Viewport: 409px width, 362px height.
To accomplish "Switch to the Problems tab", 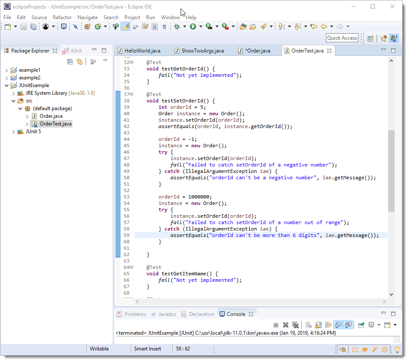I will (x=131, y=314).
